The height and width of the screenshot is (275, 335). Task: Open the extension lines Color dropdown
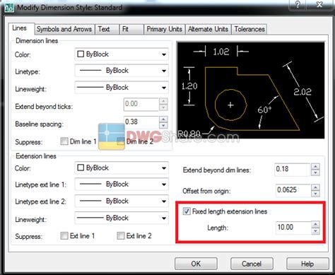122,168
